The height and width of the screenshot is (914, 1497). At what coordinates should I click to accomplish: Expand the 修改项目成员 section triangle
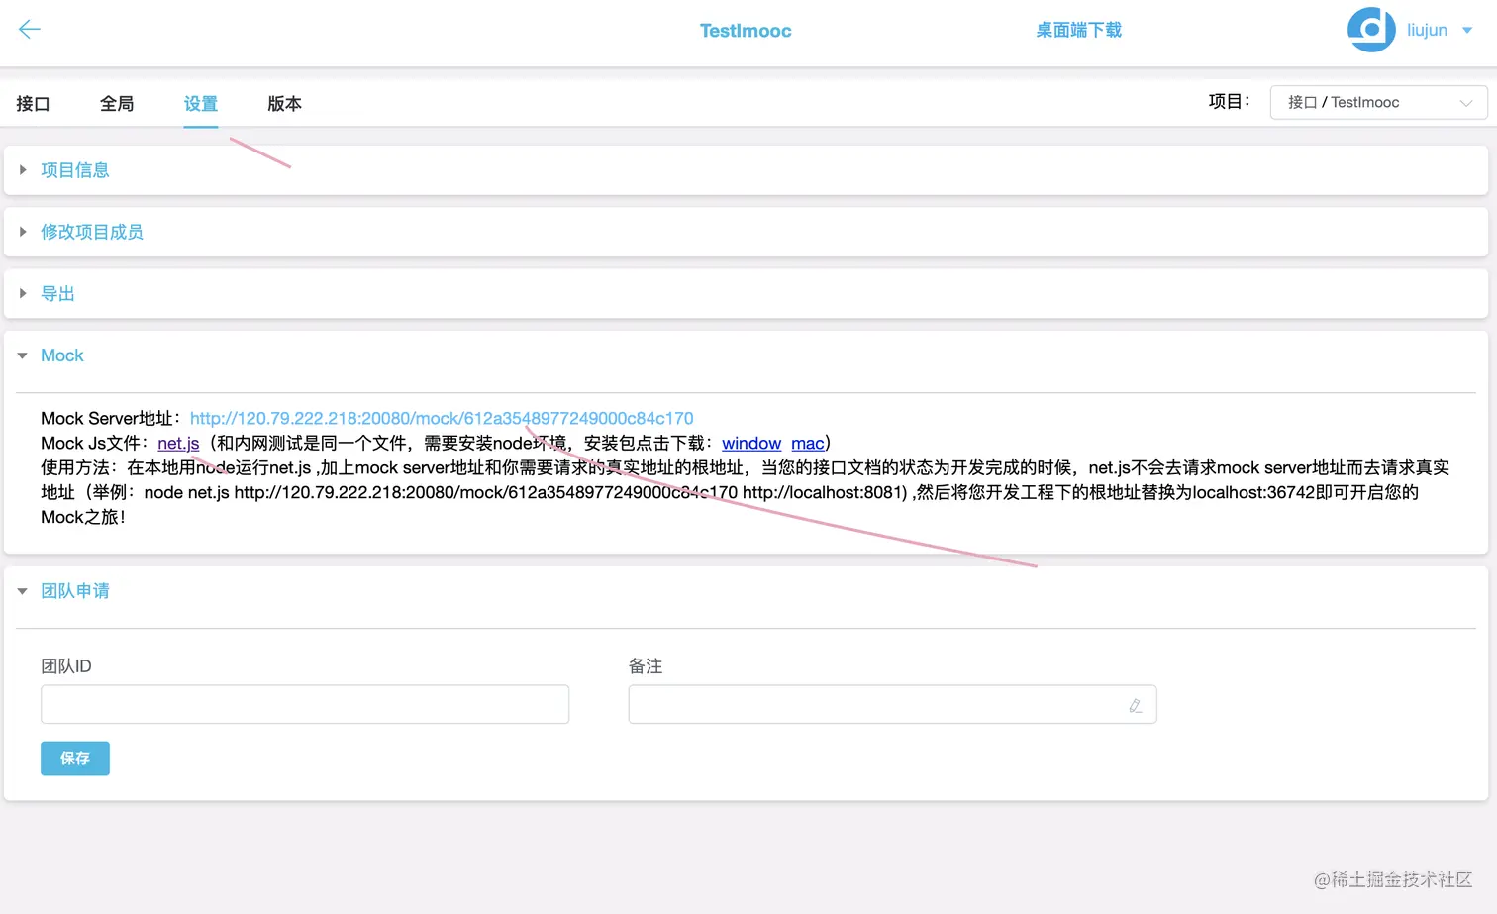click(x=23, y=232)
